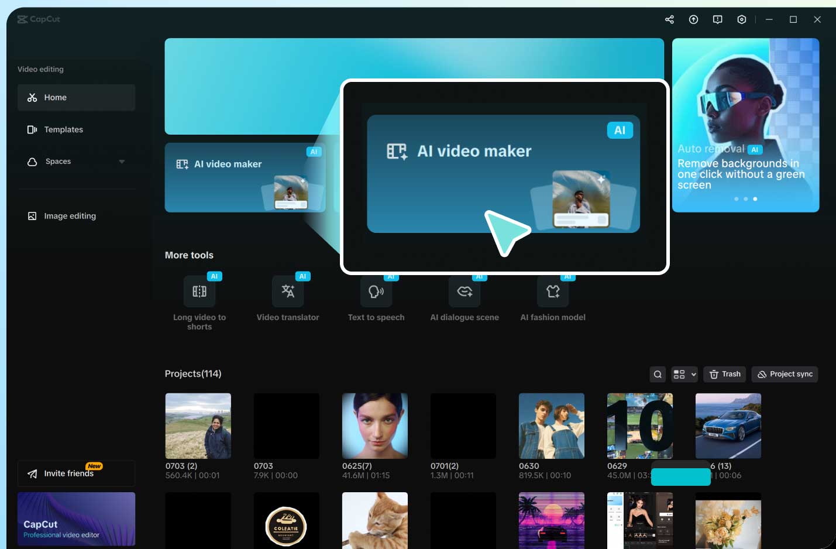Open the flower bouquet project thumbnail
The width and height of the screenshot is (836, 549).
pos(728,521)
